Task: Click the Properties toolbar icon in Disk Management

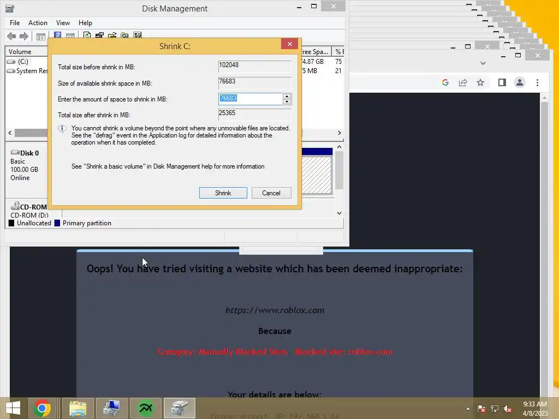Action: click(x=99, y=35)
